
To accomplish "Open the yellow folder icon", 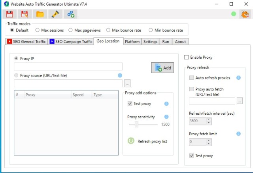I will 40,14.
